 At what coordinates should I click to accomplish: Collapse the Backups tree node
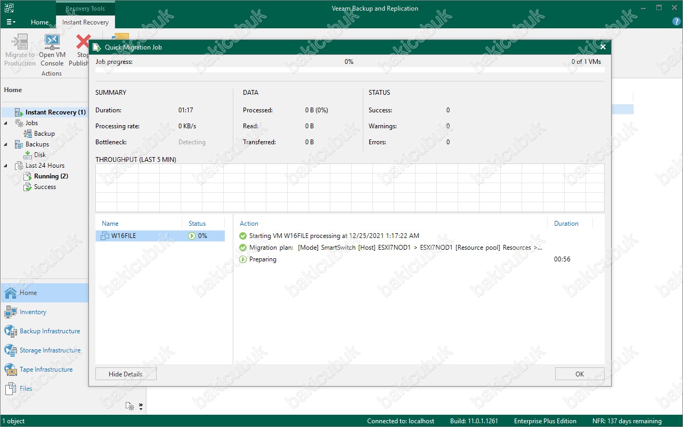6,144
